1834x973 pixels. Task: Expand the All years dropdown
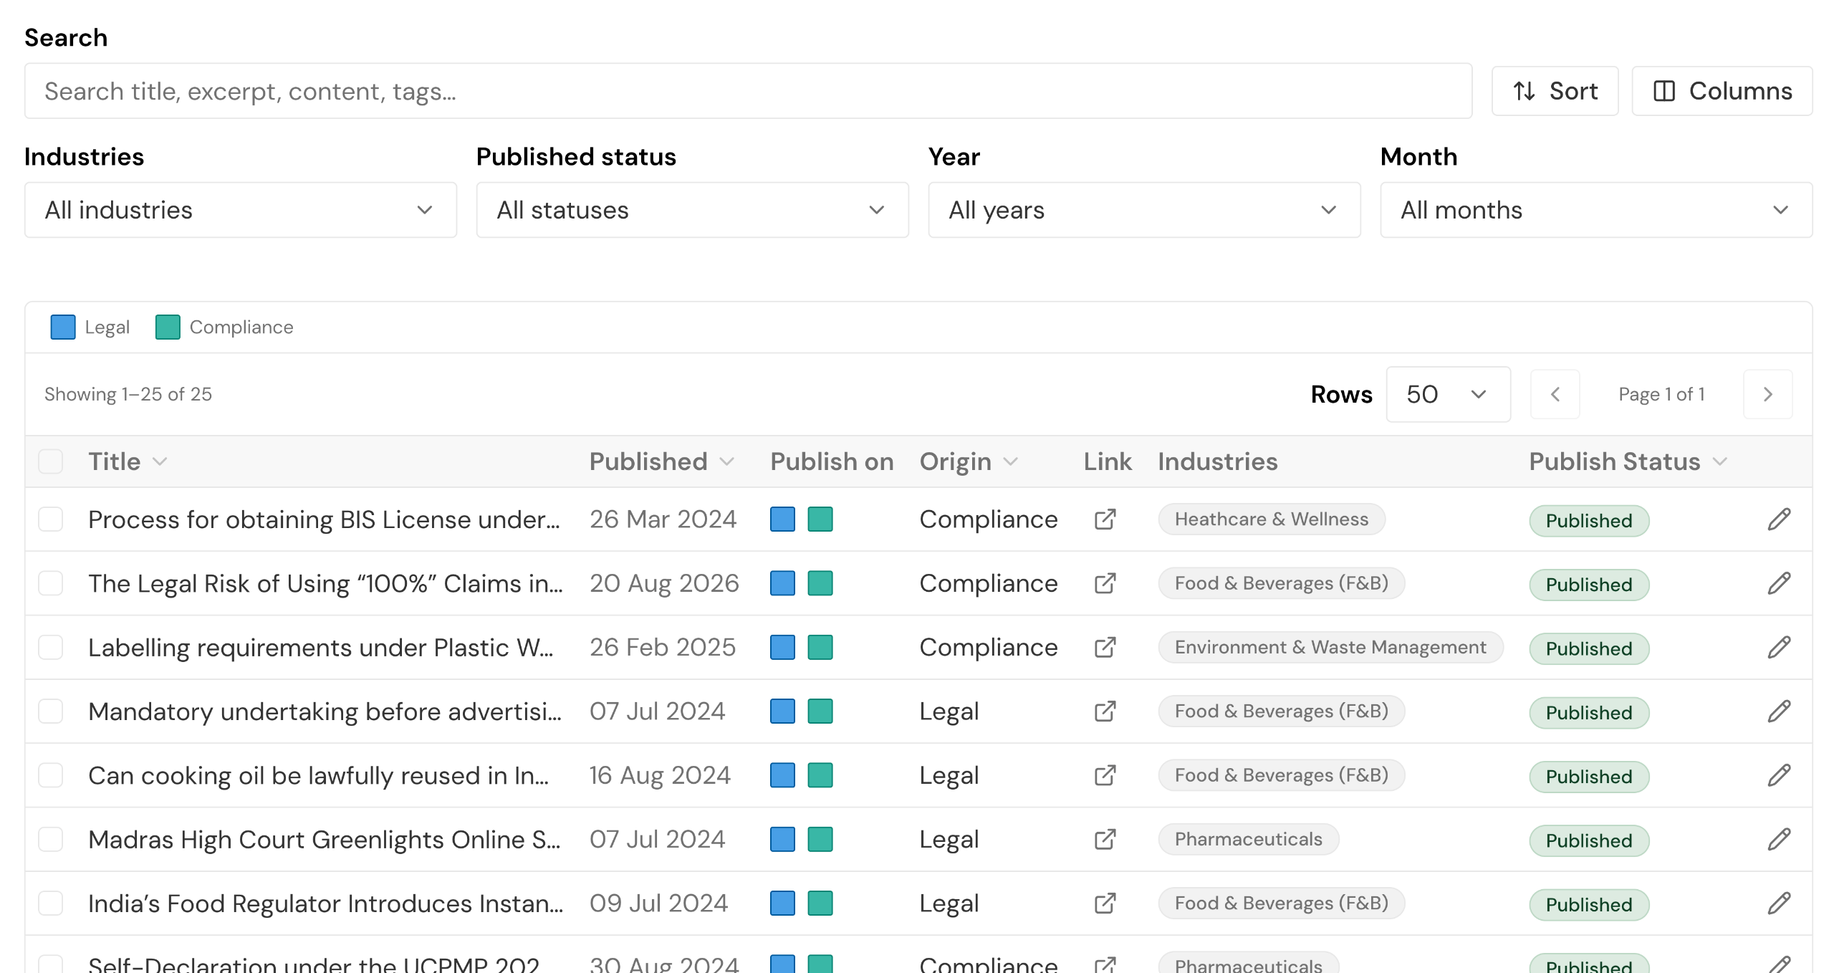point(1145,210)
